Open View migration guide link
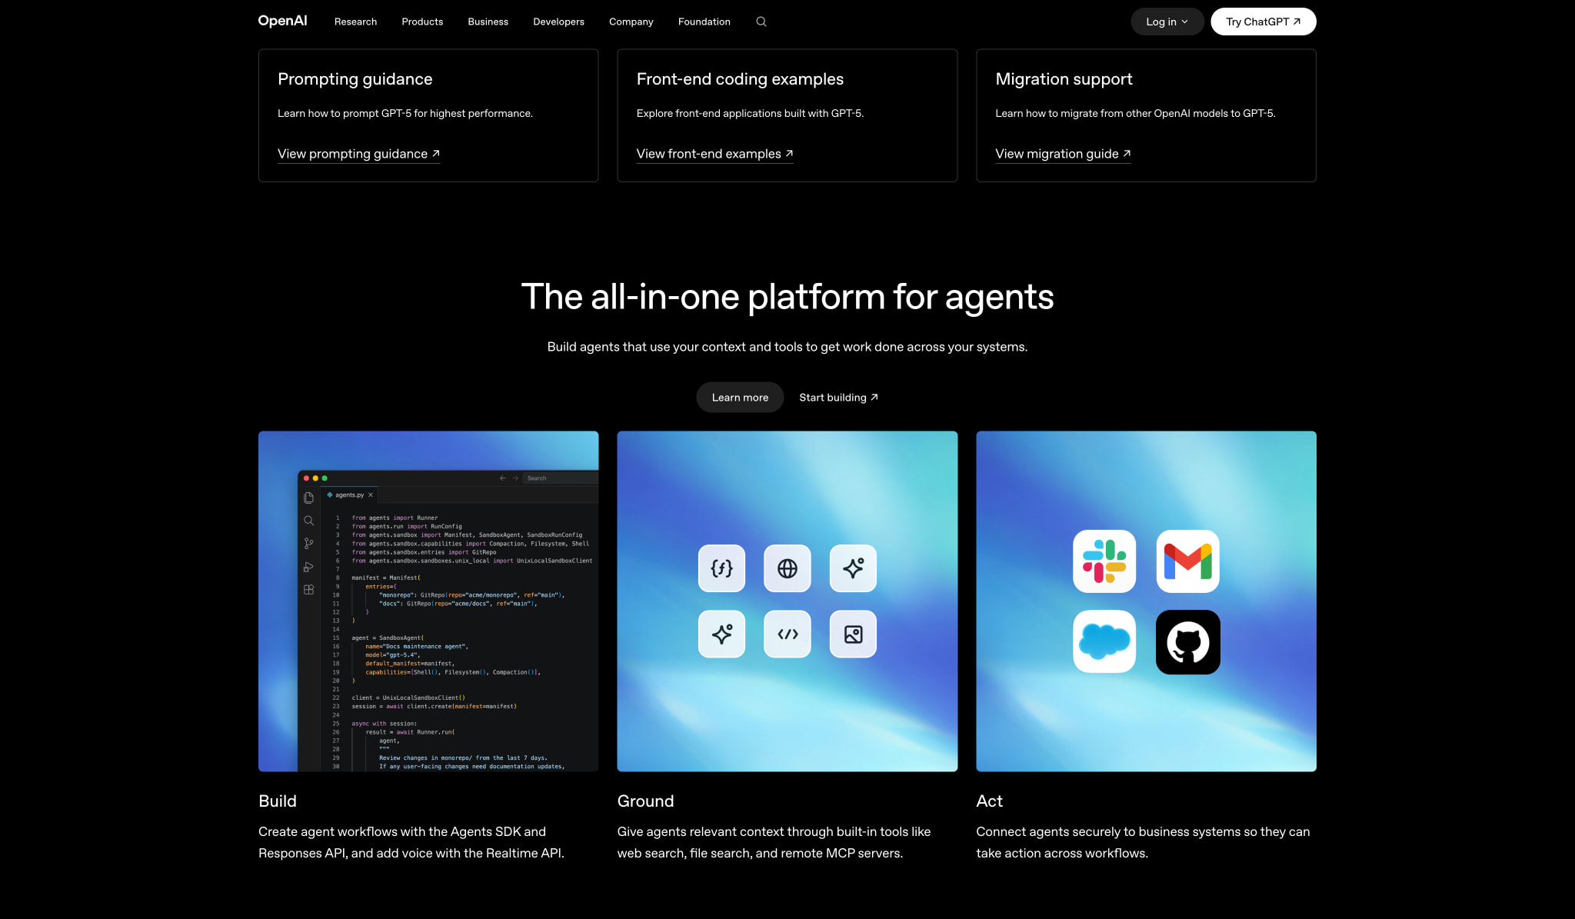 coord(1063,154)
